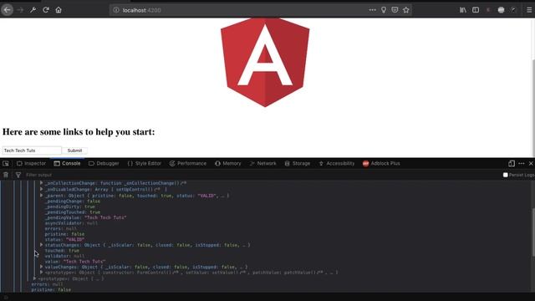535x301 pixels.
Task: Go to the browser home page
Action: [x=59, y=10]
